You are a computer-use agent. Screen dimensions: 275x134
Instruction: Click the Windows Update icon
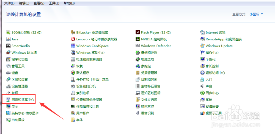point(202,46)
